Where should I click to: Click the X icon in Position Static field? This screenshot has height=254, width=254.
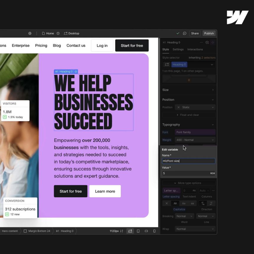coord(178,108)
